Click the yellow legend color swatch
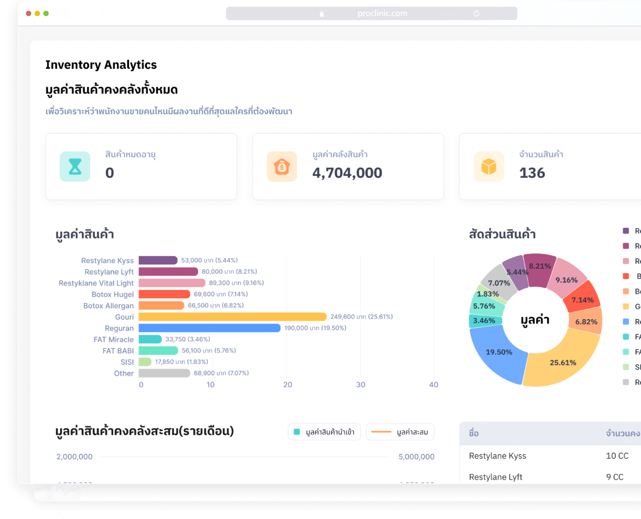 pyautogui.click(x=626, y=306)
